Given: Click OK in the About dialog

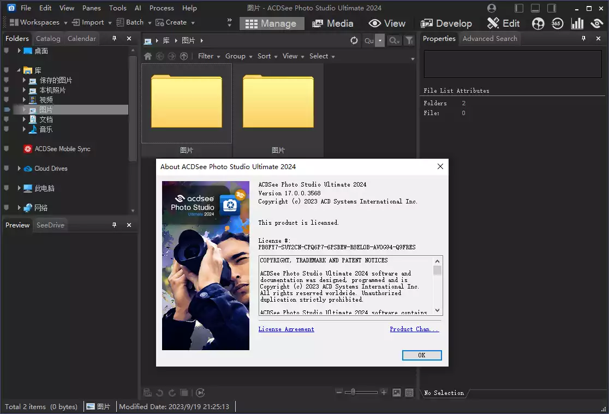Looking at the screenshot, I should pos(422,355).
